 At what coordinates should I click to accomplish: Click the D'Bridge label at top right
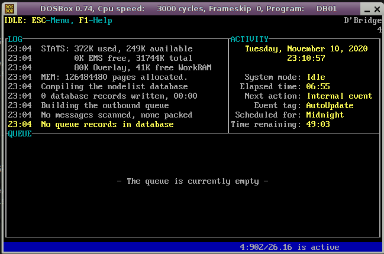pos(363,20)
